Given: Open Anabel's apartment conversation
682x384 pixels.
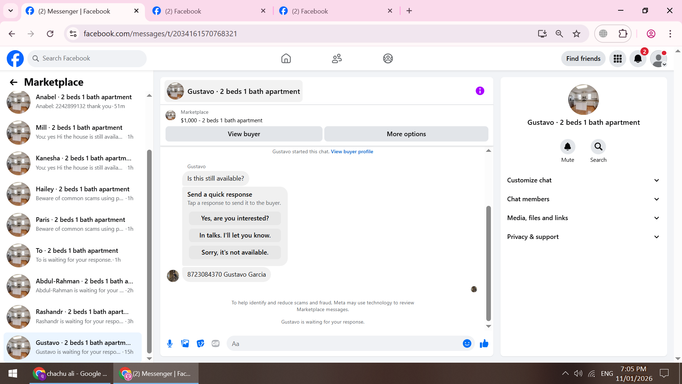Looking at the screenshot, I should coord(72,102).
